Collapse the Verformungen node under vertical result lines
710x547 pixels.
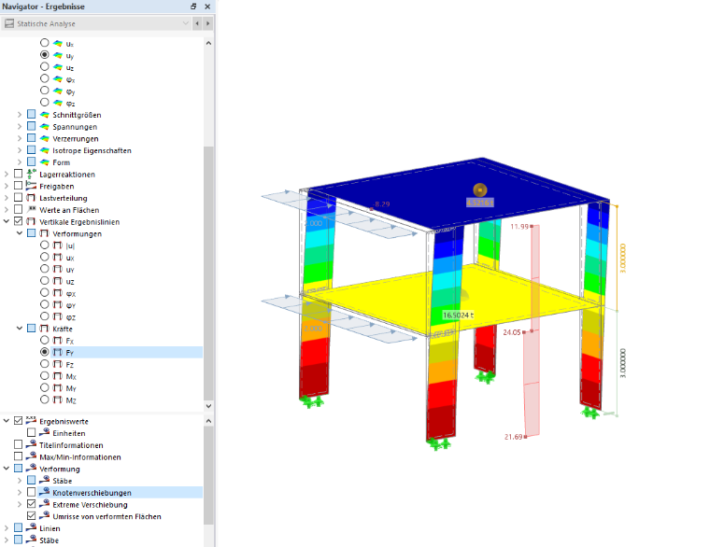pyautogui.click(x=20, y=233)
